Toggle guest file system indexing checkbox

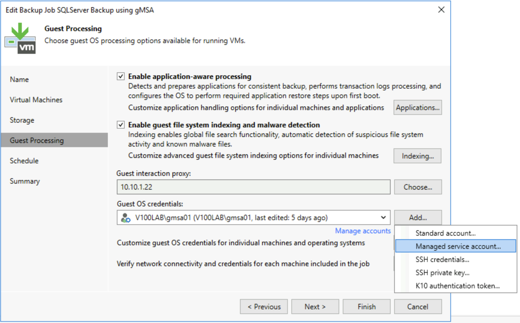[x=121, y=125]
